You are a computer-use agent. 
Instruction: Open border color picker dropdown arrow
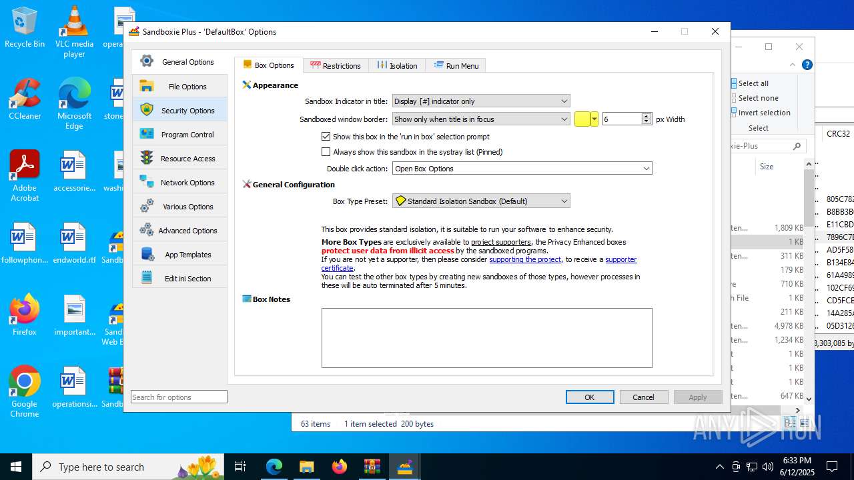tap(594, 119)
